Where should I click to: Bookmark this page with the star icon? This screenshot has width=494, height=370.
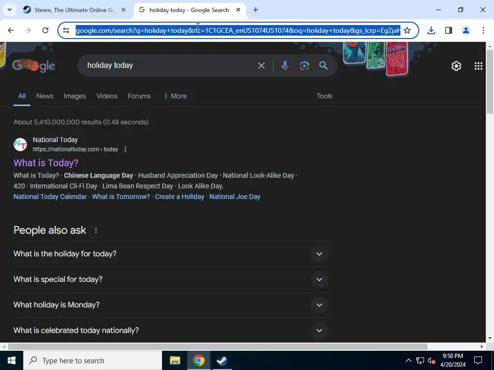407,30
